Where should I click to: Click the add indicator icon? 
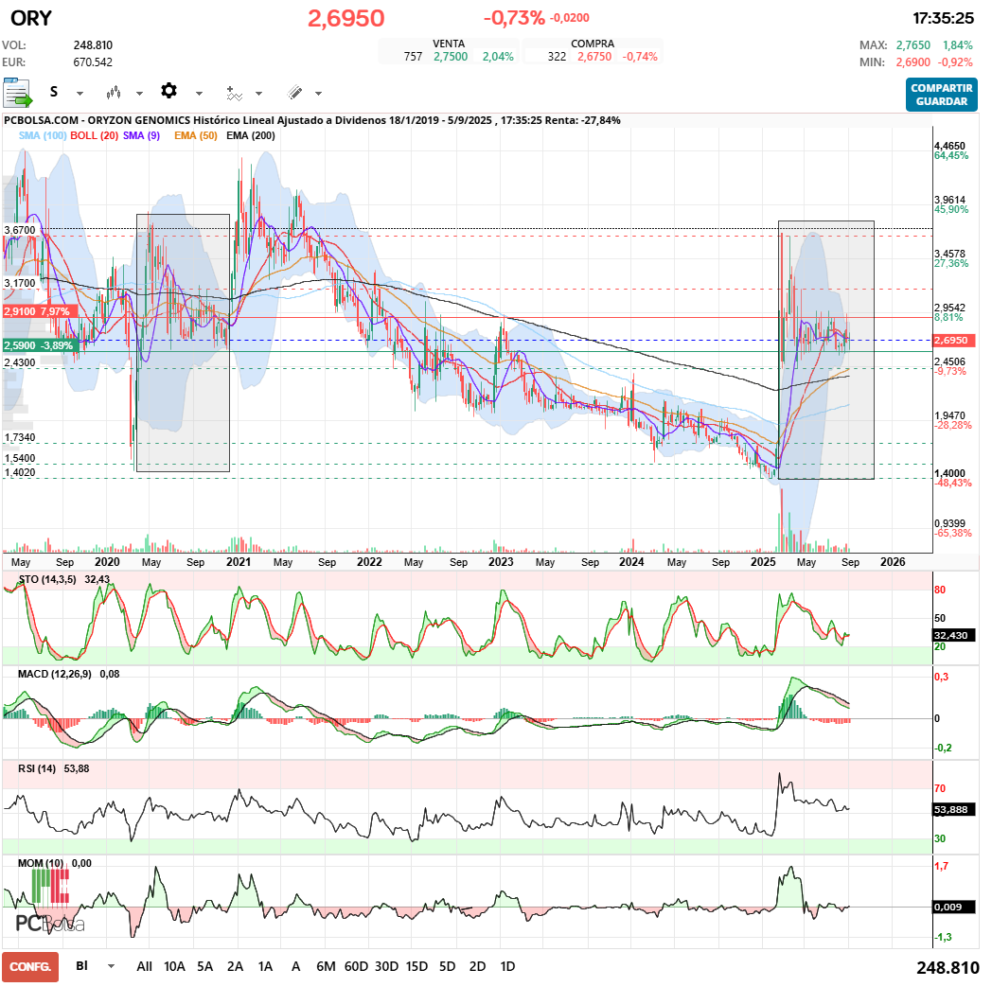(x=234, y=93)
